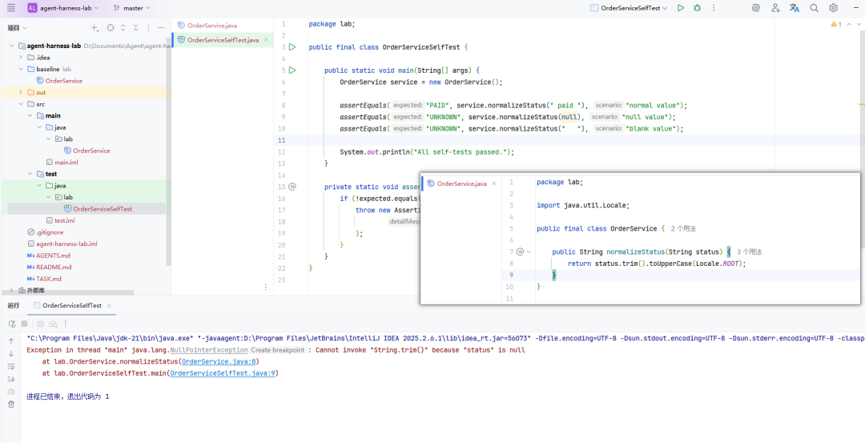
Task: Open more run actions in the top toolbar
Action: 714,8
